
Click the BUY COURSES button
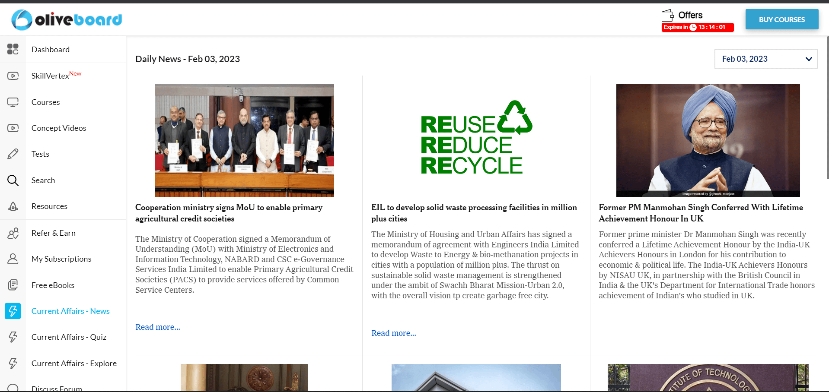pos(782,19)
